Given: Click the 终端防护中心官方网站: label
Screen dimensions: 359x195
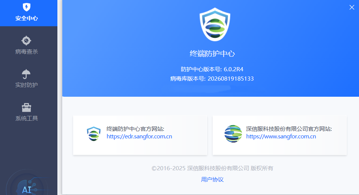Looking at the screenshot, I should coord(135,129).
